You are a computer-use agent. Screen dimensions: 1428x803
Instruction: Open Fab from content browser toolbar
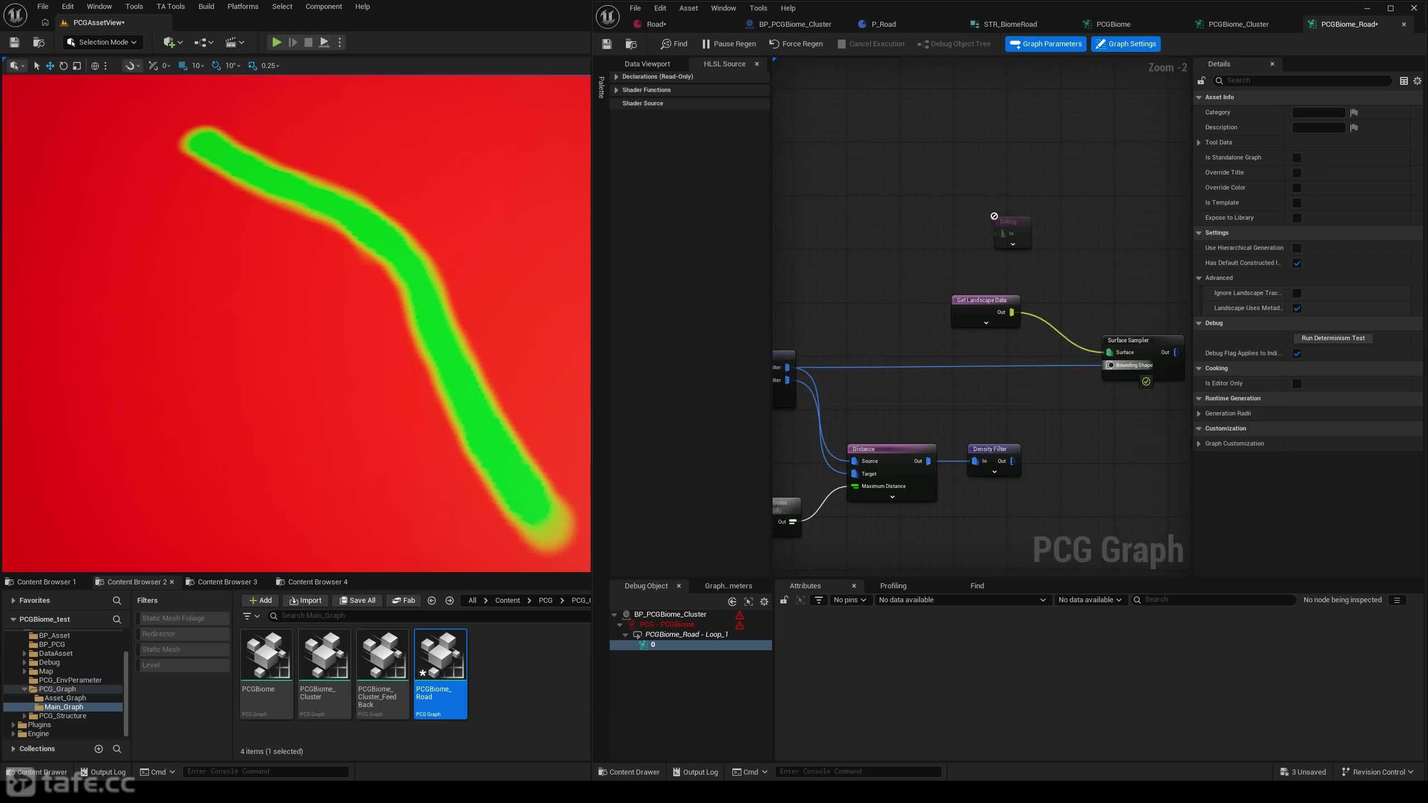click(403, 600)
